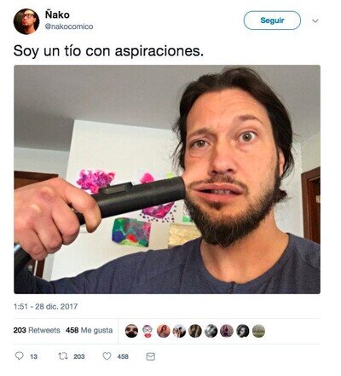This screenshot has height=376, width=341.
Task: Click the 13 replies count
Action: [33, 356]
